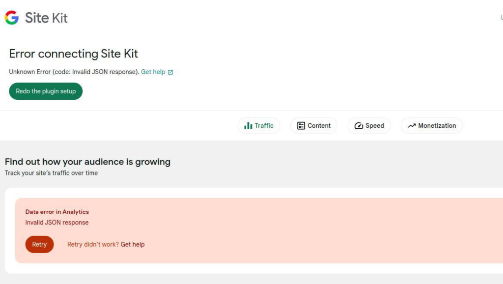
Task: Click Get help next to Retry didn't work
Action: (x=132, y=244)
